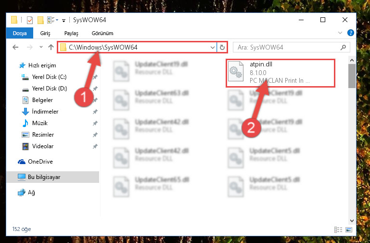Select Yerel Disk (C:) in sidebar
The height and width of the screenshot is (243, 370).
point(49,77)
